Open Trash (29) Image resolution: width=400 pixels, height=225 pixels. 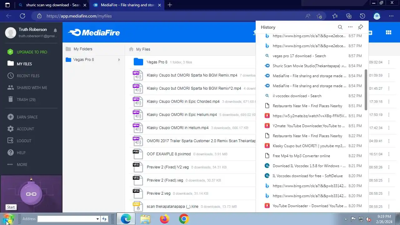[x=26, y=99]
